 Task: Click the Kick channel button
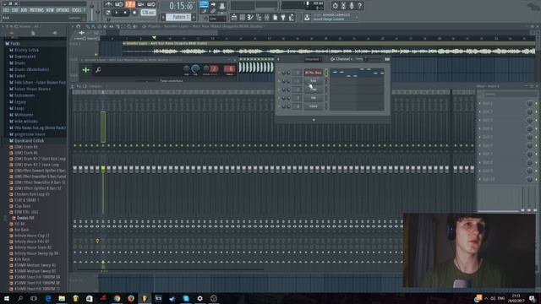tap(314, 81)
